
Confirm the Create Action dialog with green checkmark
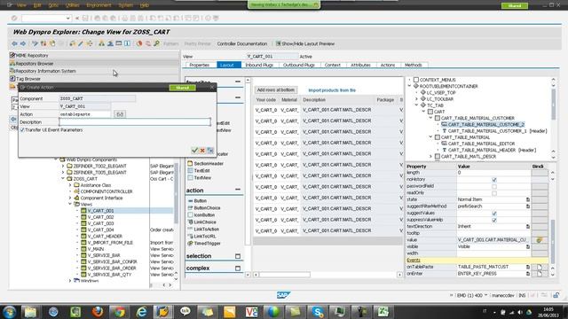(194, 150)
